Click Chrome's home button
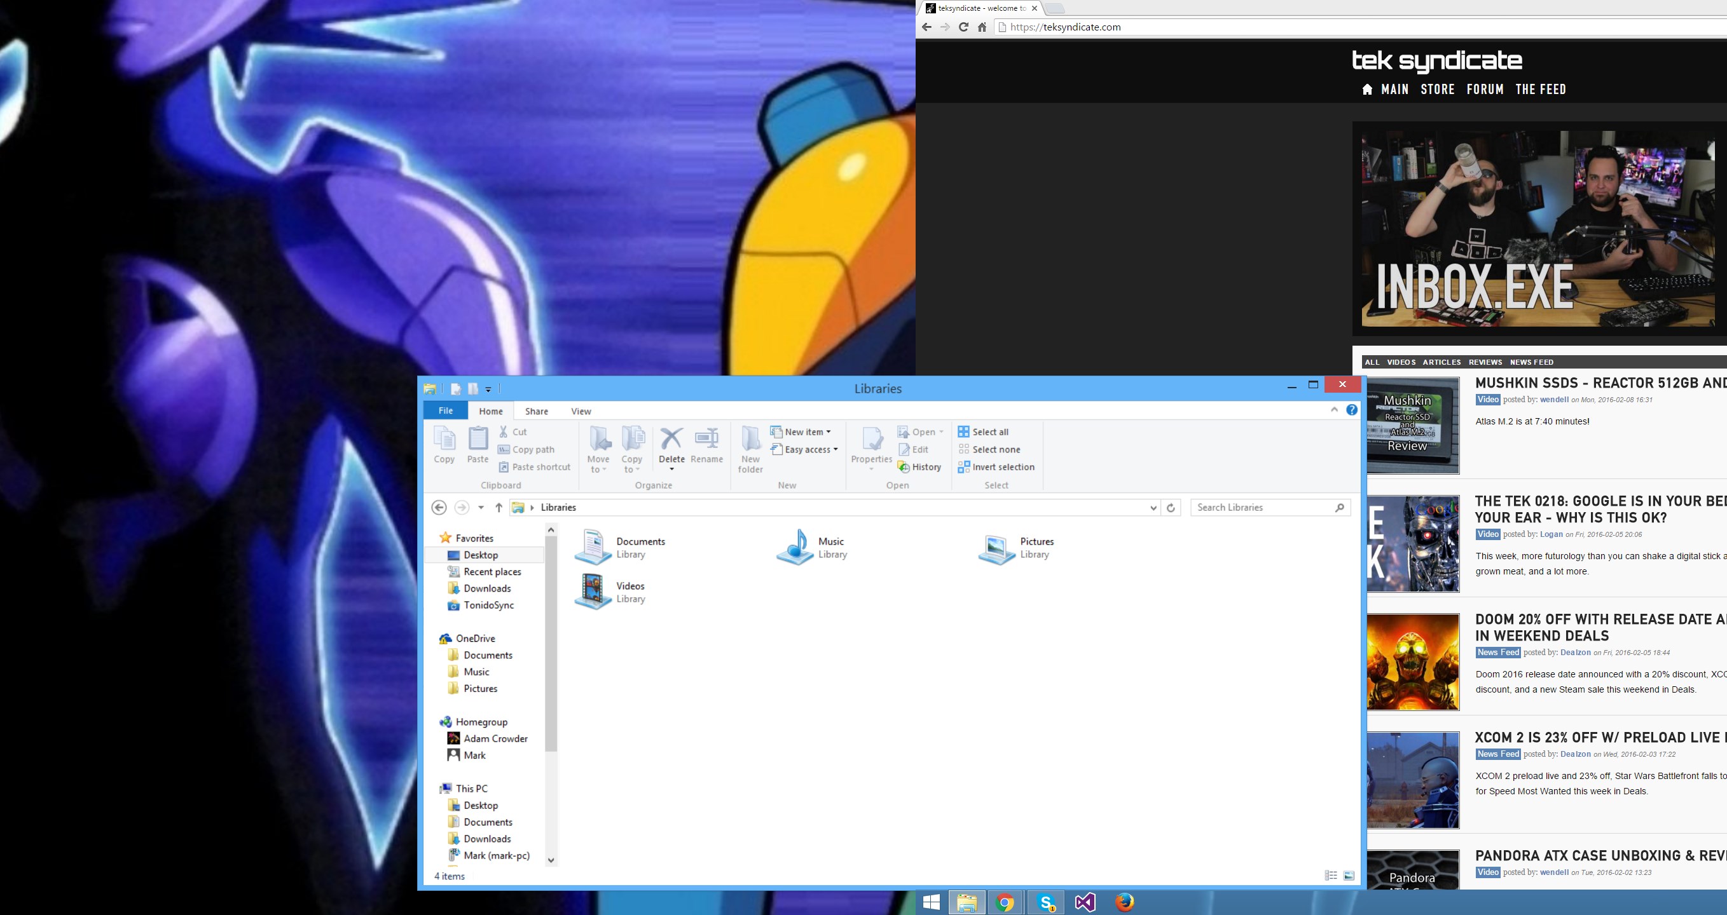1727x915 pixels. point(982,27)
